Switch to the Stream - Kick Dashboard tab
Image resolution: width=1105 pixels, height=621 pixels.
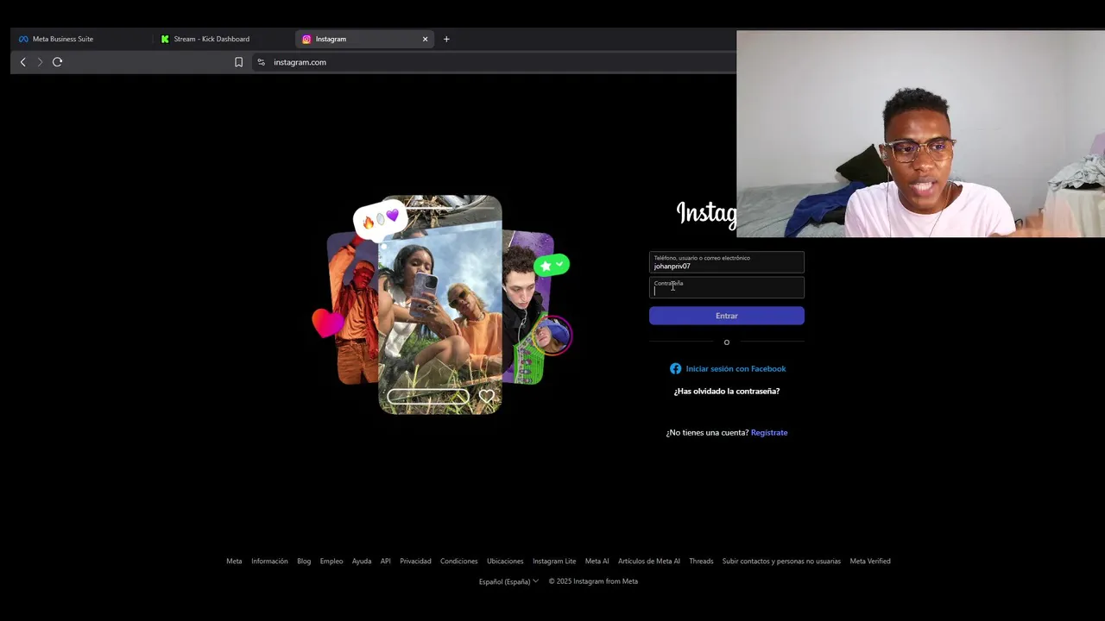click(x=224, y=39)
